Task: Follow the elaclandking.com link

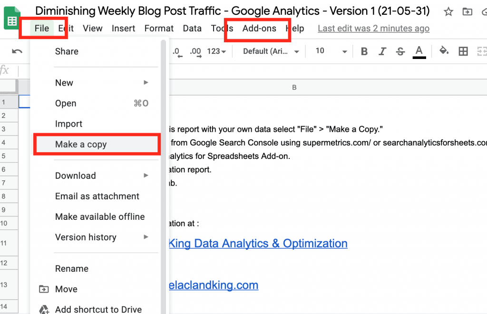Action: (x=214, y=285)
